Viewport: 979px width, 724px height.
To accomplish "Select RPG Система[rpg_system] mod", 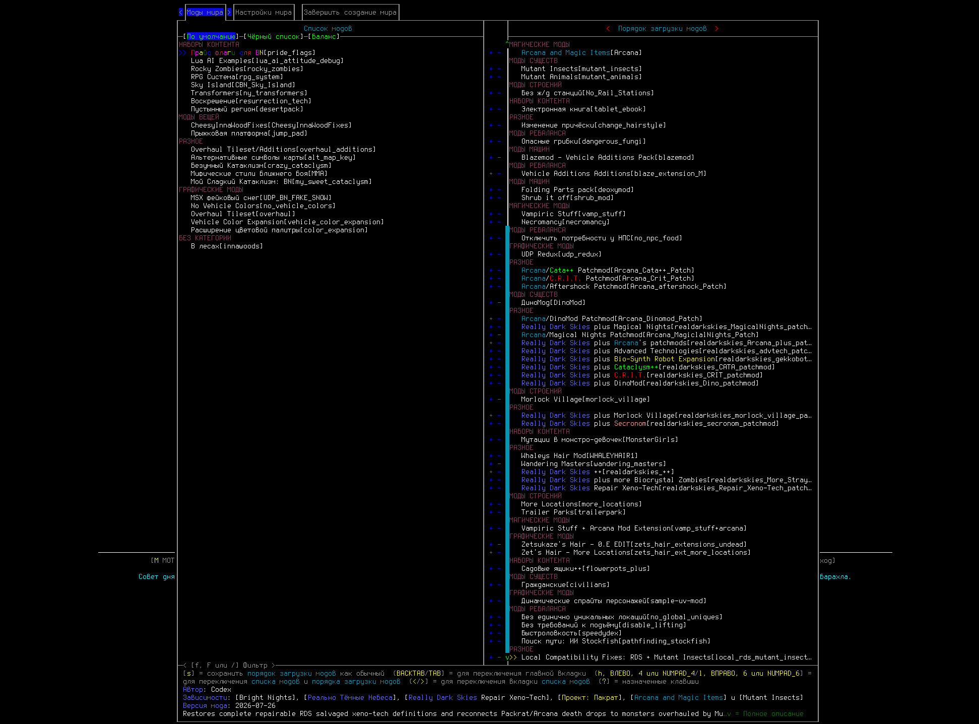I will point(237,77).
